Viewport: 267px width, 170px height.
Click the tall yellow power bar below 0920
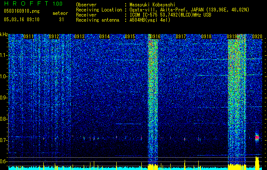(x=257, y=163)
